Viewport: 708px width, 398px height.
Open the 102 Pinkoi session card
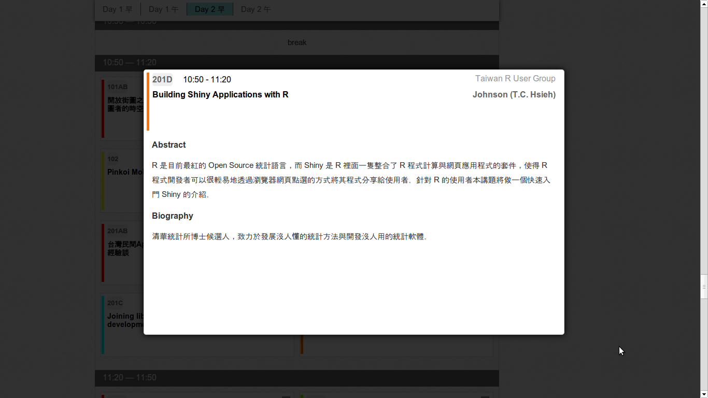122,180
